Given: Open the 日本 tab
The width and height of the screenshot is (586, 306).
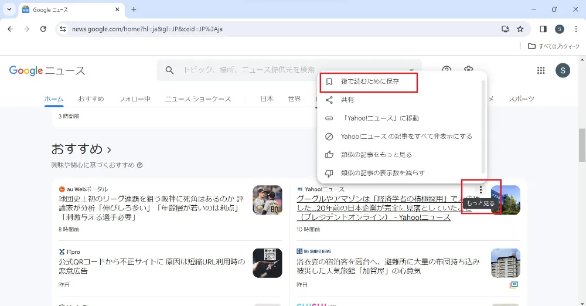Looking at the screenshot, I should tap(267, 98).
